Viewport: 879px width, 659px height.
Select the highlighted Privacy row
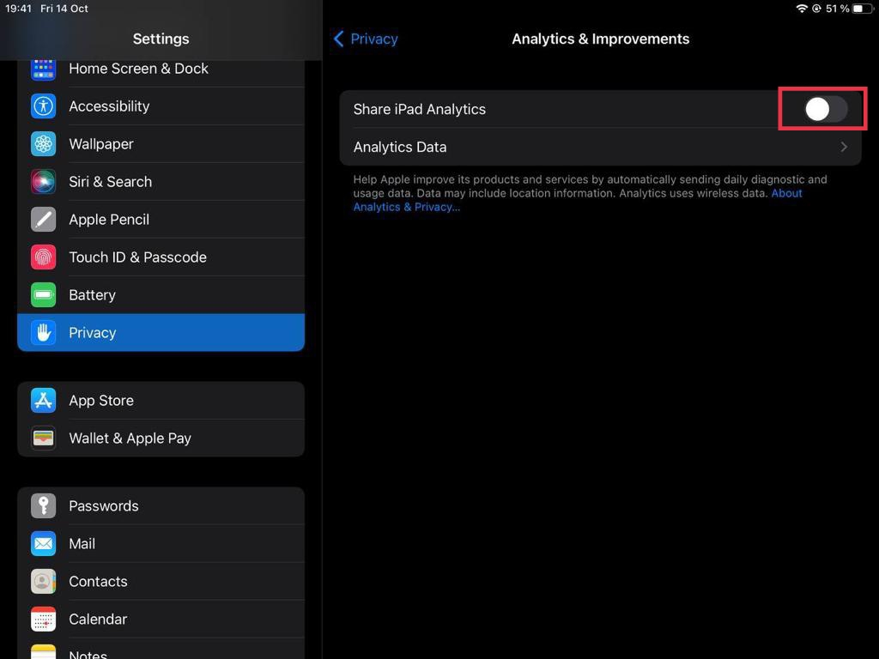coord(161,333)
